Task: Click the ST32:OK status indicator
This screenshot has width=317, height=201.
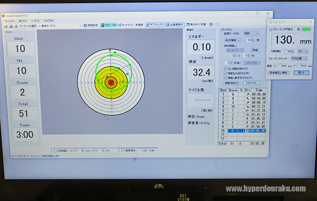Action: tap(109, 25)
